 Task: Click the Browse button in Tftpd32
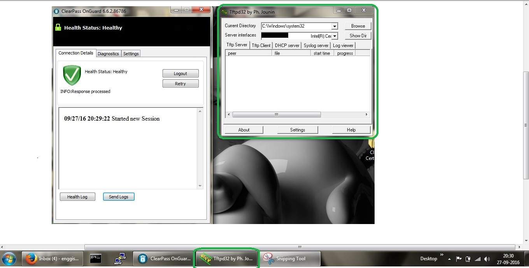[358, 26]
